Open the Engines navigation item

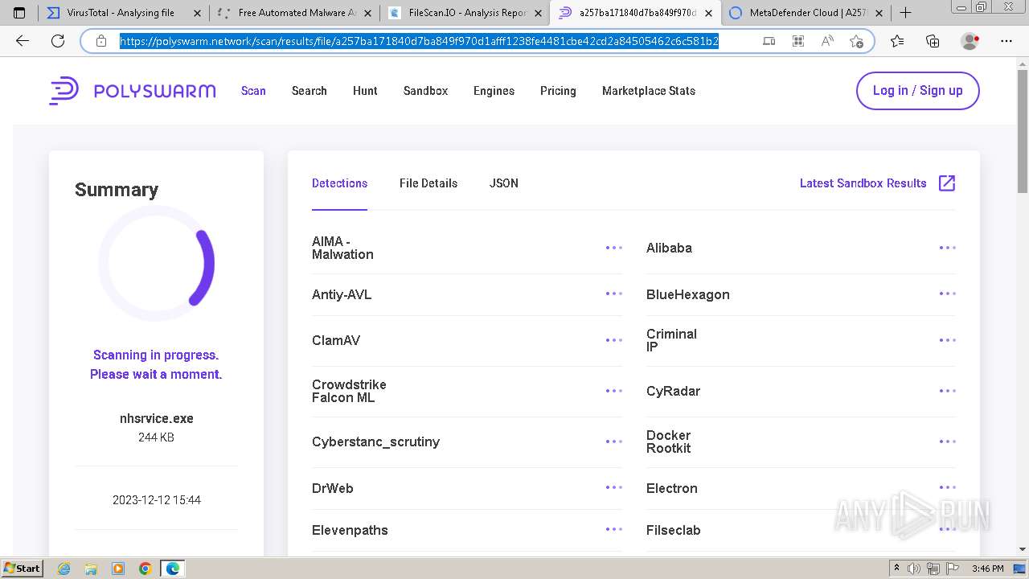click(494, 91)
